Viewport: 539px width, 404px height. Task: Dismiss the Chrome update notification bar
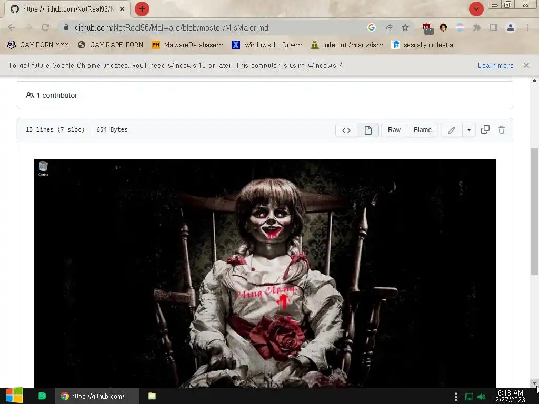[526, 65]
